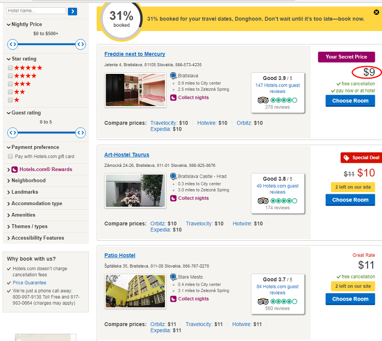Open Art-Hostel Taurus photo thumbnail
The image size is (382, 341).
(x=135, y=191)
